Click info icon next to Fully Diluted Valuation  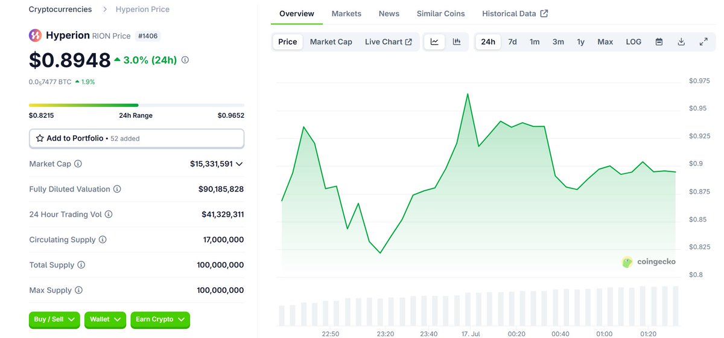(x=117, y=190)
